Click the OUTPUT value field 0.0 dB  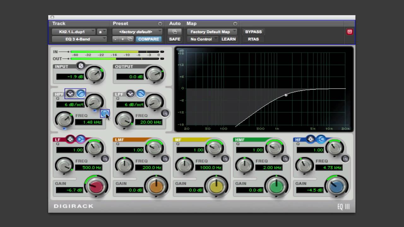130,77
